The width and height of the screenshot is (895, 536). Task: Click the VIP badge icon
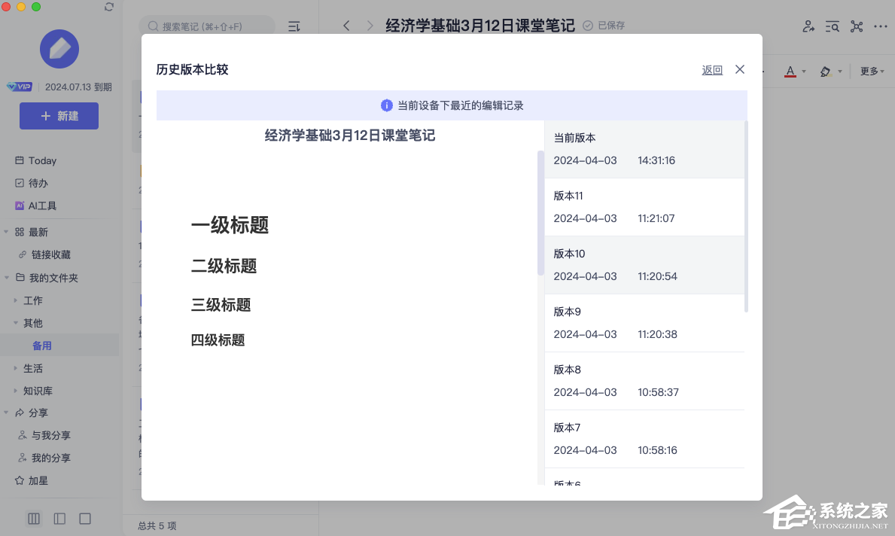click(x=20, y=87)
